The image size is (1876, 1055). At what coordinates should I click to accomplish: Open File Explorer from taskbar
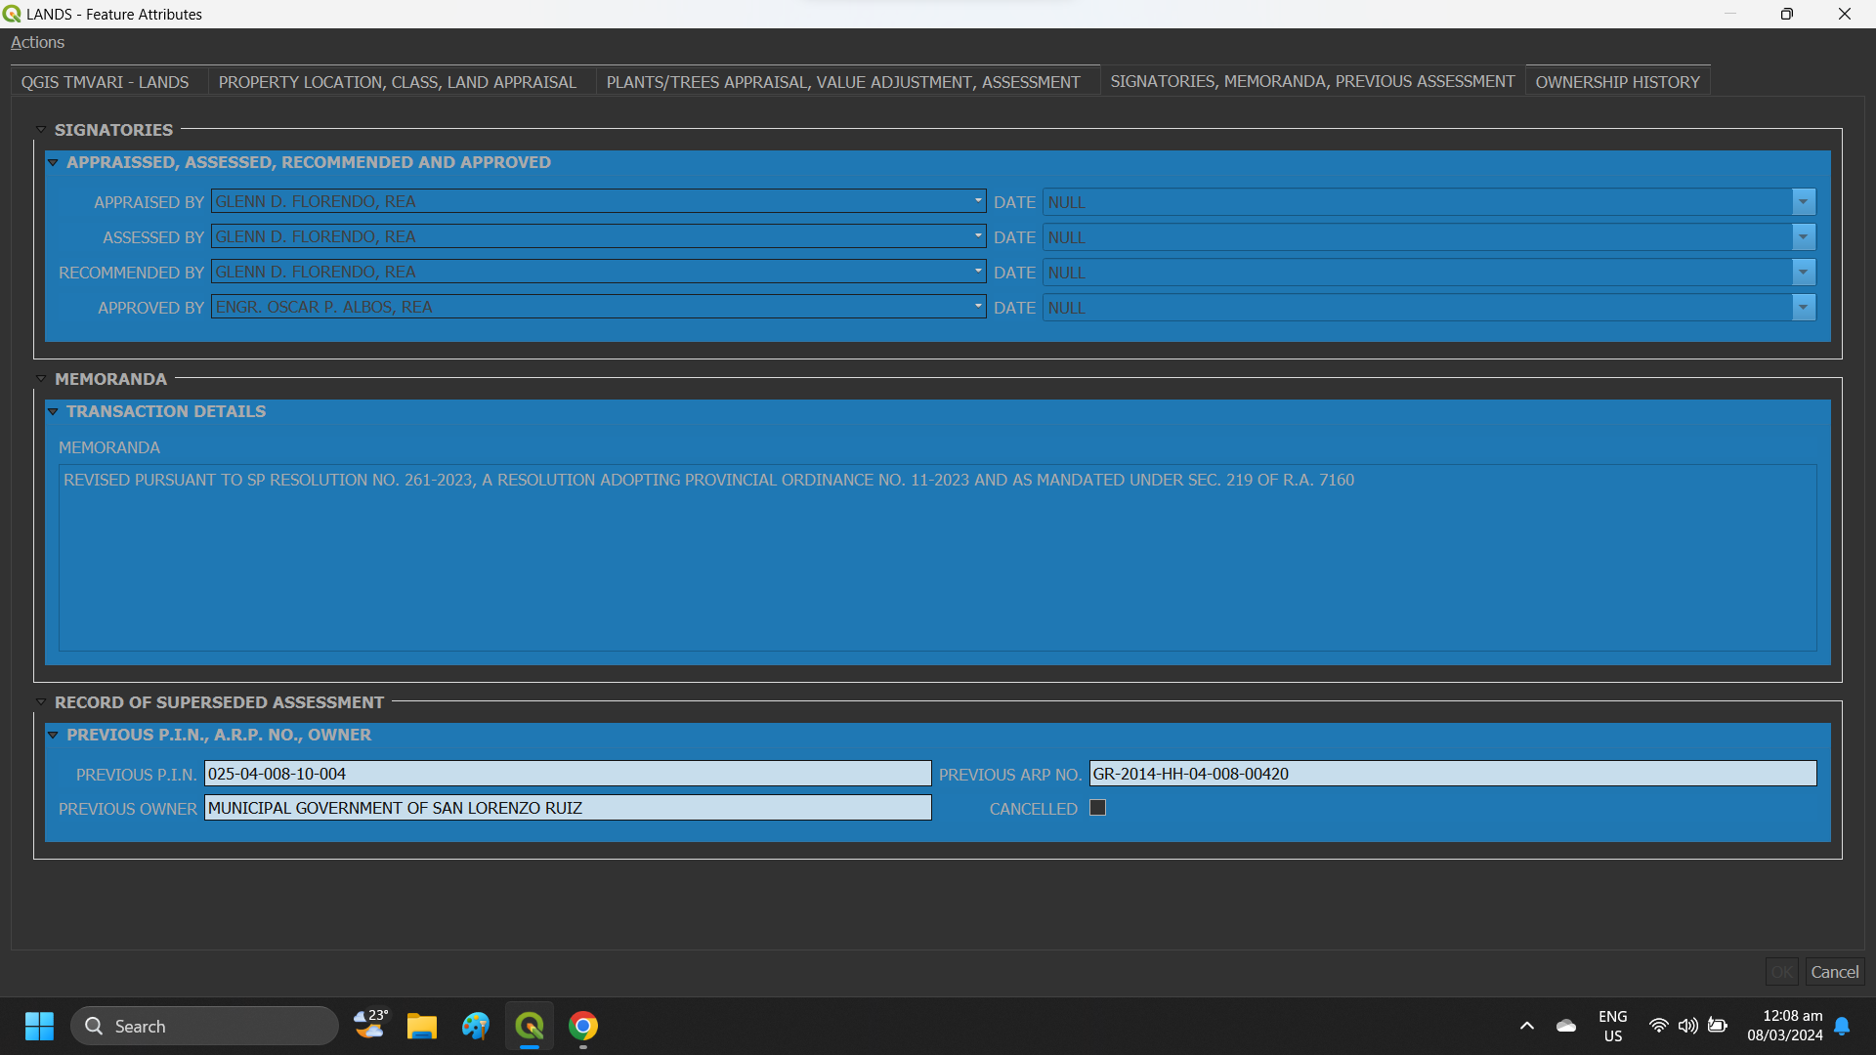(x=421, y=1026)
